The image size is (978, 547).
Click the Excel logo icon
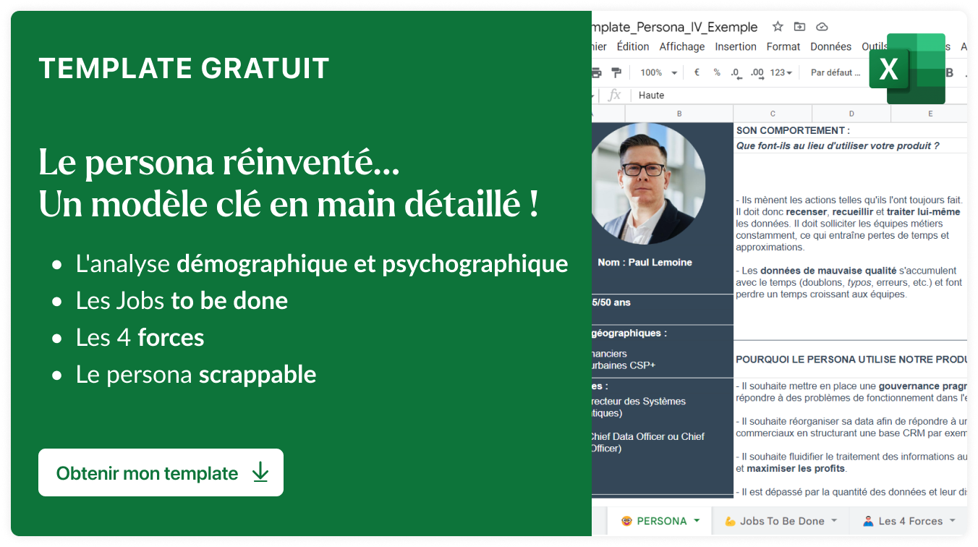[x=907, y=69]
